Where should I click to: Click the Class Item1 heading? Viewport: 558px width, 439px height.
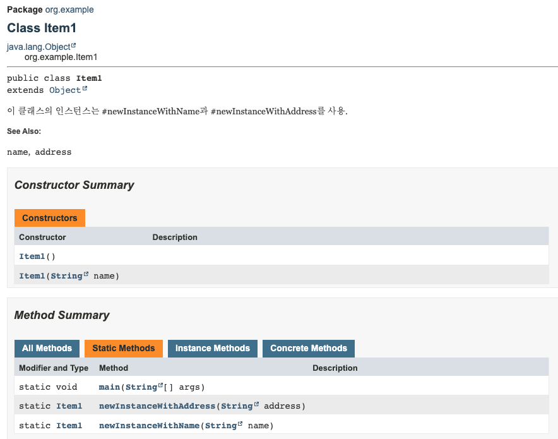point(42,28)
